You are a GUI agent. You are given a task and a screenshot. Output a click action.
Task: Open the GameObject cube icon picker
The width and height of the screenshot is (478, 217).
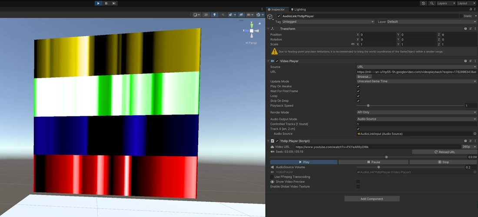point(270,17)
